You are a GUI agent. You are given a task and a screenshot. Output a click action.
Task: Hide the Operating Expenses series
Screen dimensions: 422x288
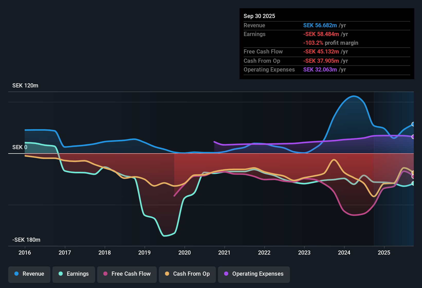click(x=254, y=274)
